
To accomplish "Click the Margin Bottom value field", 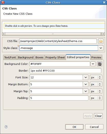I will tap(56, 84).
